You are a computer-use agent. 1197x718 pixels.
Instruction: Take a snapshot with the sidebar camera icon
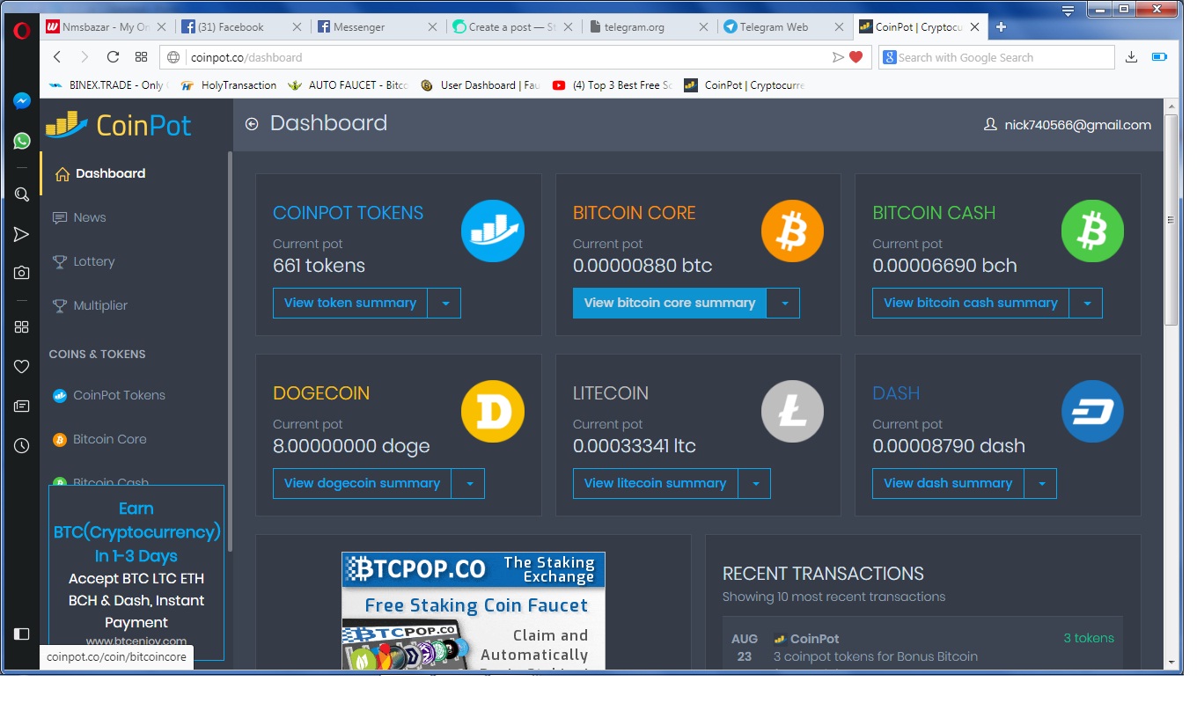pos(22,273)
